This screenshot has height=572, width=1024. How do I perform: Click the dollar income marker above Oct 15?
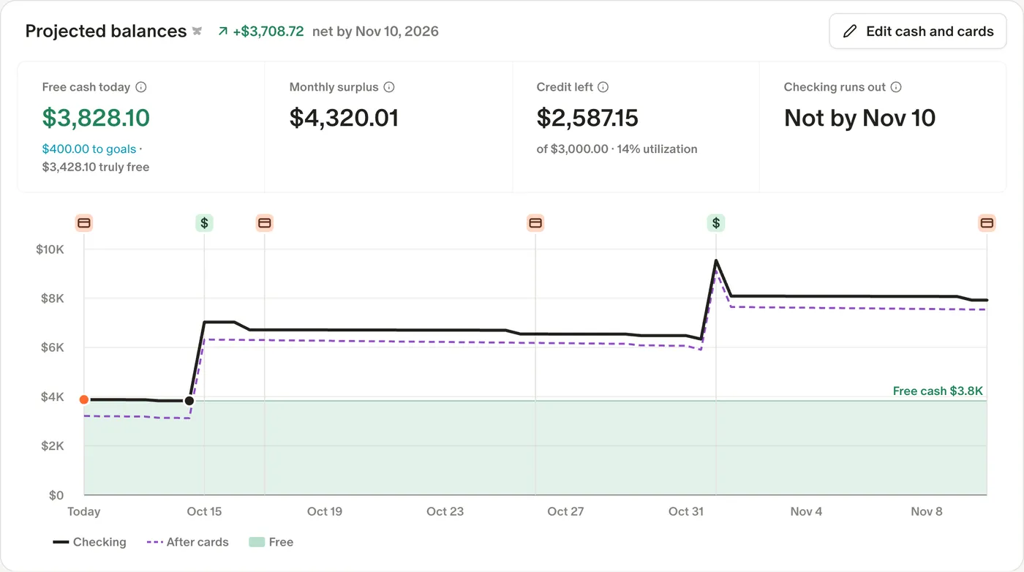204,223
